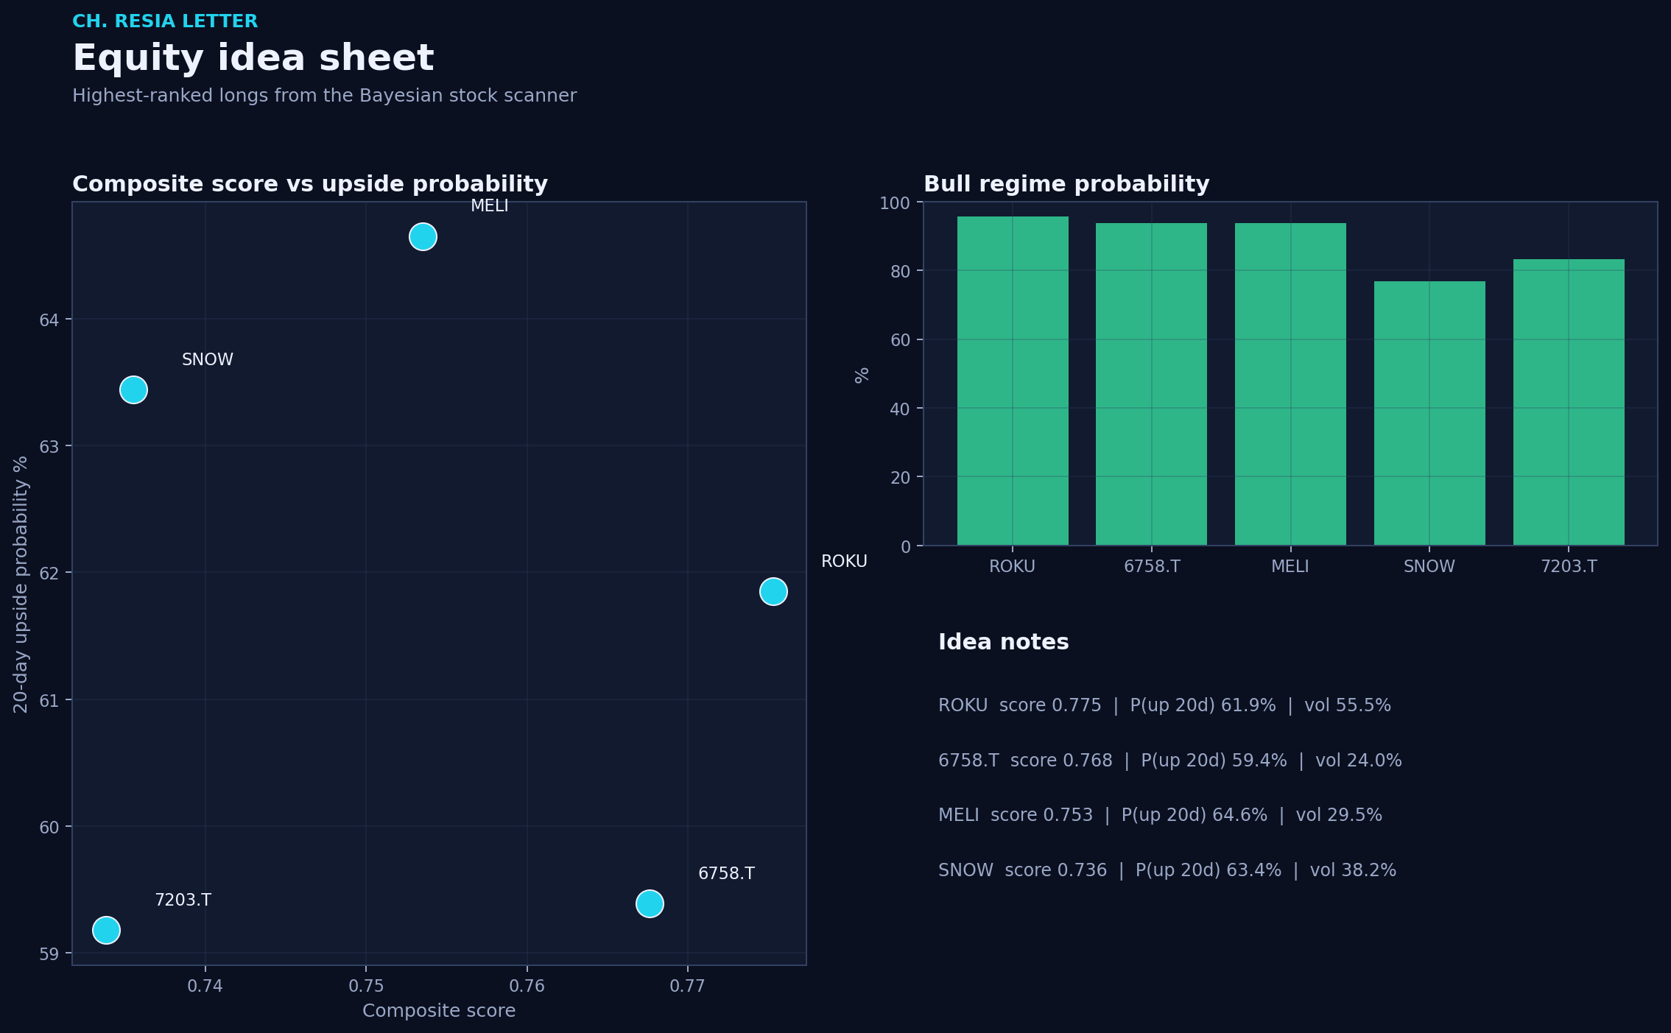
Task: Click the 'Composite score' x-axis label
Action: 439,1011
